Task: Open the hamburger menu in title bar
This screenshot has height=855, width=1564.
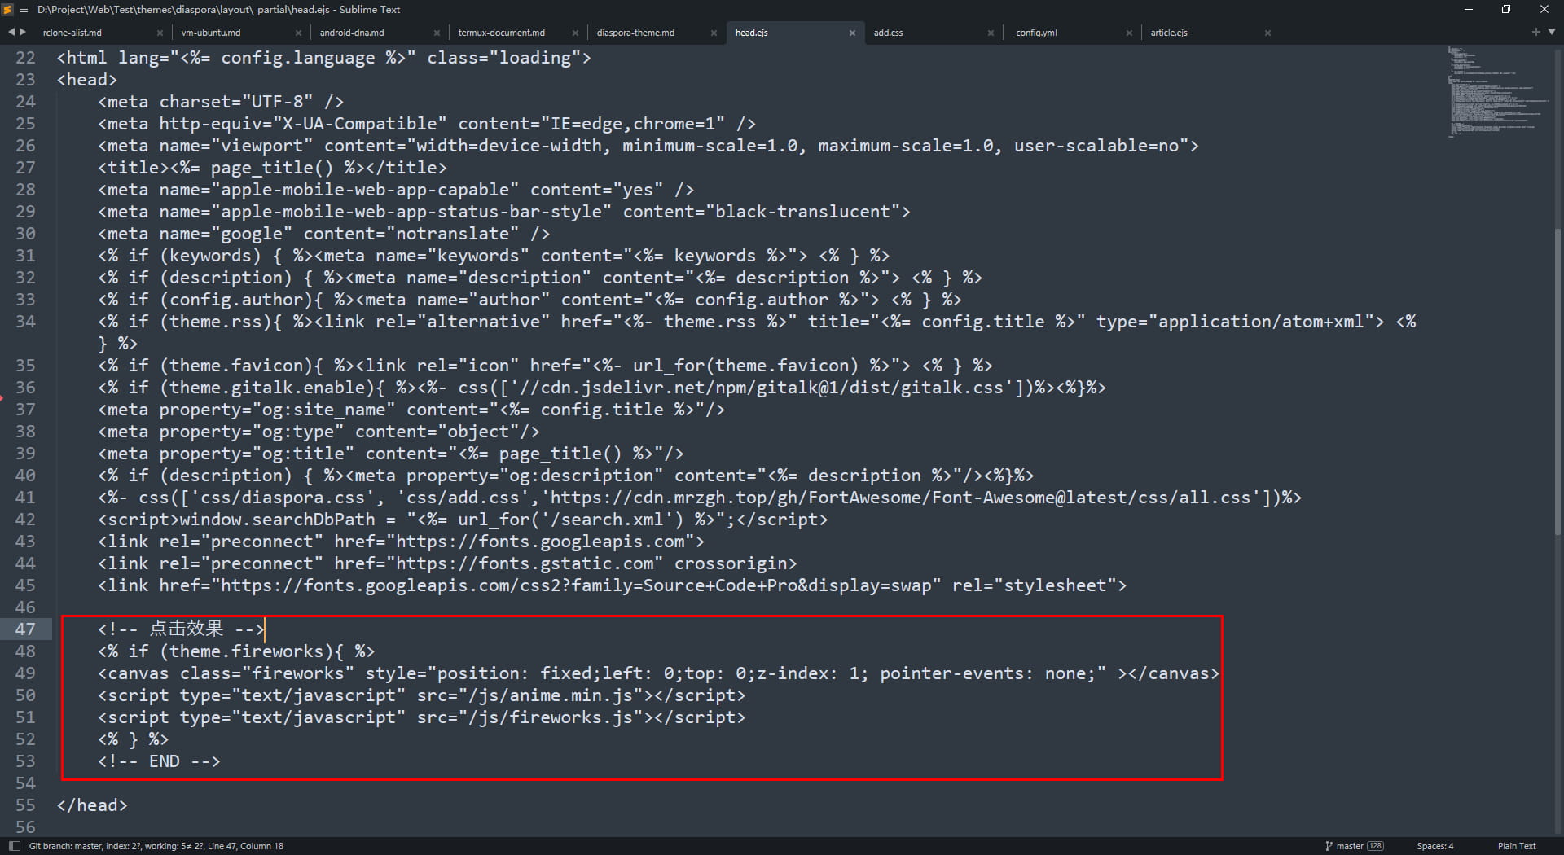Action: pyautogui.click(x=24, y=10)
